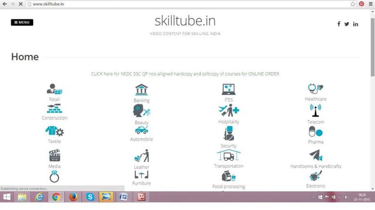This screenshot has width=375, height=210.
Task: Open the Beauty category icon
Action: tap(141, 111)
